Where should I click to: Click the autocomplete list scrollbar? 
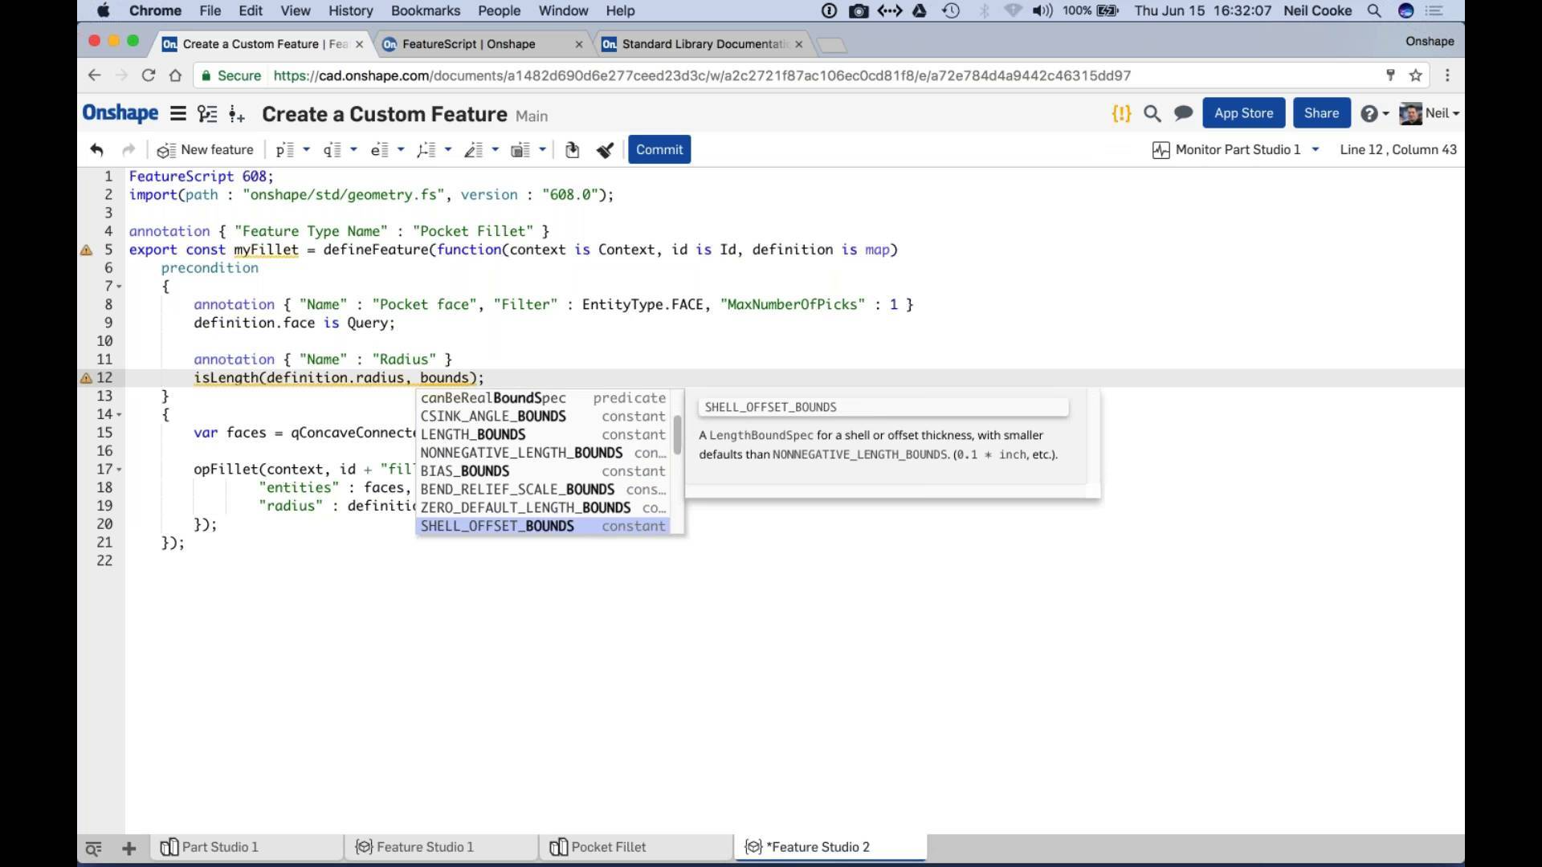pos(677,433)
